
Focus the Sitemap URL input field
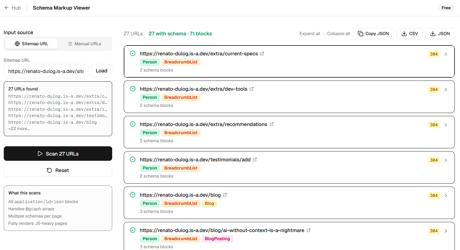point(46,71)
